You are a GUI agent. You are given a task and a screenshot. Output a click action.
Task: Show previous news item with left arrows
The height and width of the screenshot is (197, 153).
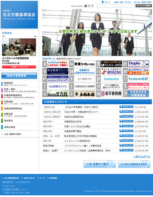click(4, 36)
